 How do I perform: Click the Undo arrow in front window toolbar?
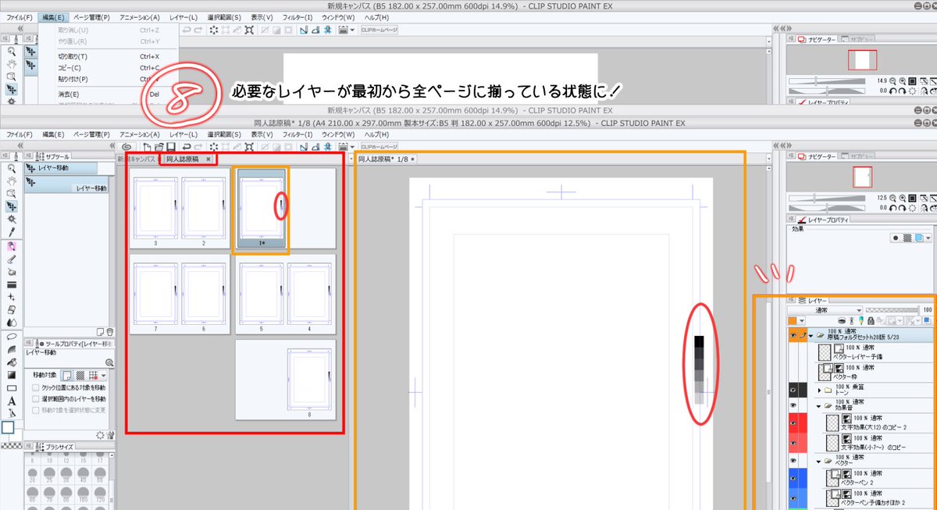click(187, 146)
